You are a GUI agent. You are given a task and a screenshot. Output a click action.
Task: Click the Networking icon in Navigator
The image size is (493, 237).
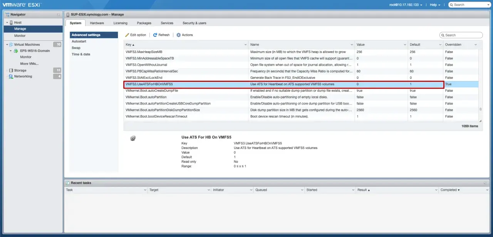tap(11, 76)
